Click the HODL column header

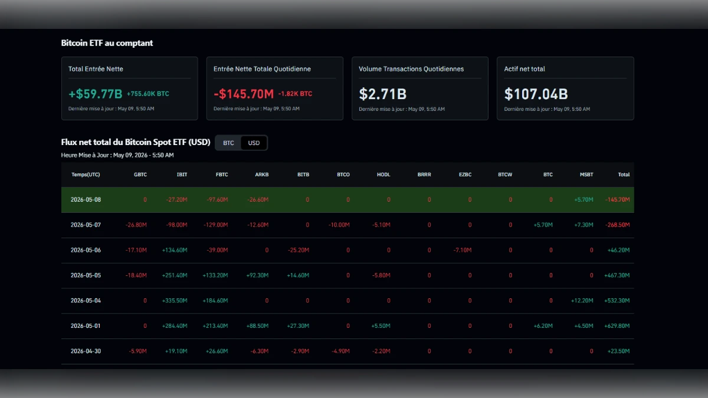[x=383, y=175]
